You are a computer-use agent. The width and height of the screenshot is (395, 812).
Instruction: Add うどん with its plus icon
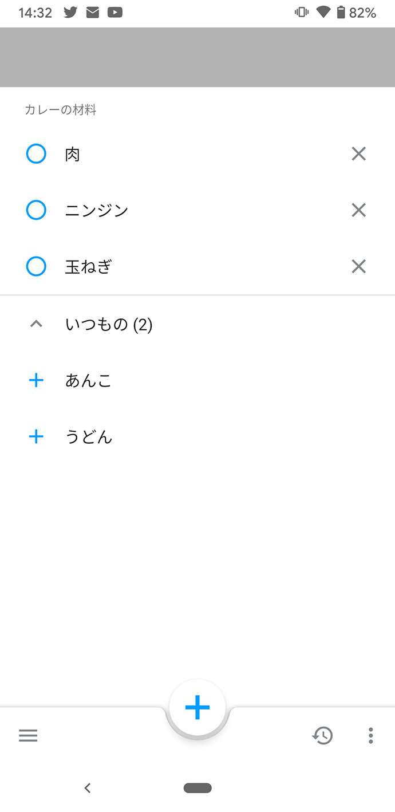coord(36,437)
